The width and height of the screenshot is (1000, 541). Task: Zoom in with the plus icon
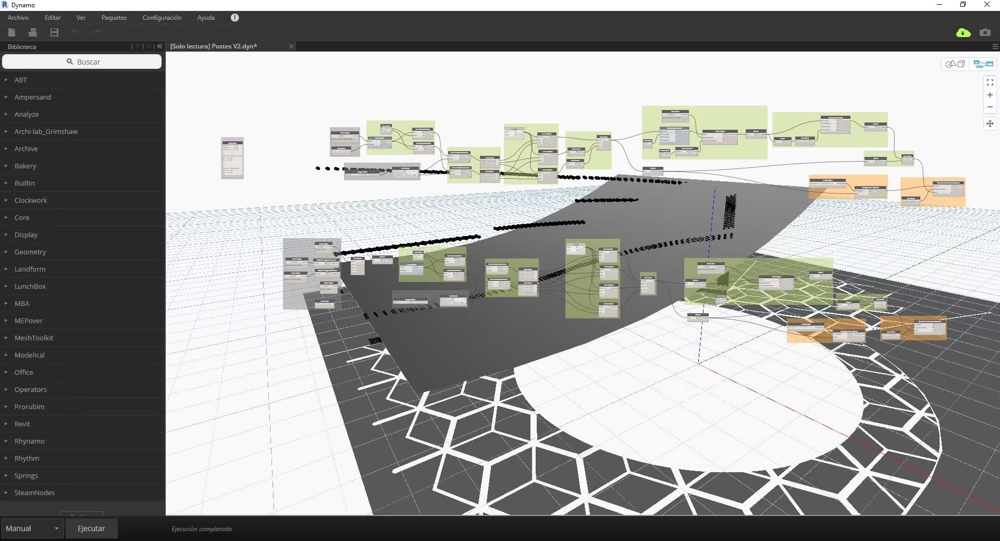click(990, 95)
